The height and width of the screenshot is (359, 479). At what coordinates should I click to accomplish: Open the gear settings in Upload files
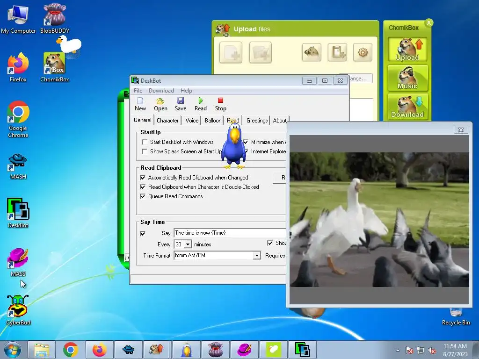pos(363,52)
